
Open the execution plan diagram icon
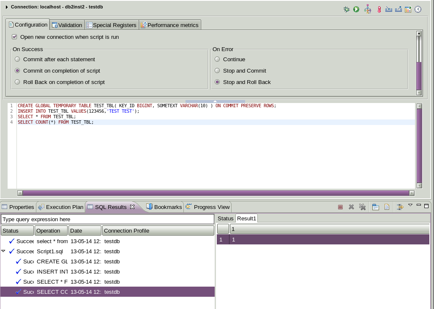368,9
